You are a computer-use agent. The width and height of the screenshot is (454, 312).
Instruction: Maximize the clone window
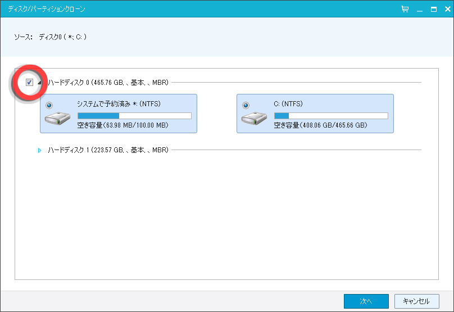coord(434,9)
